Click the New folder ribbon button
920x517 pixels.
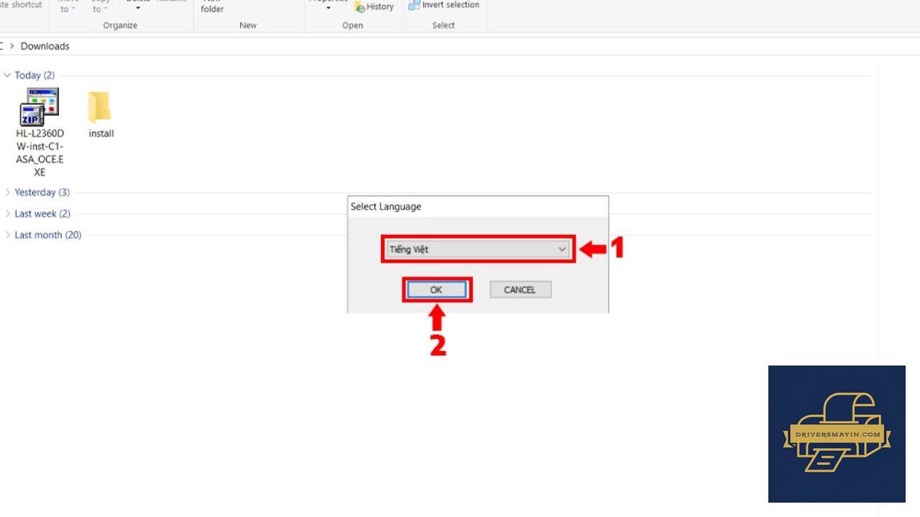(x=213, y=6)
